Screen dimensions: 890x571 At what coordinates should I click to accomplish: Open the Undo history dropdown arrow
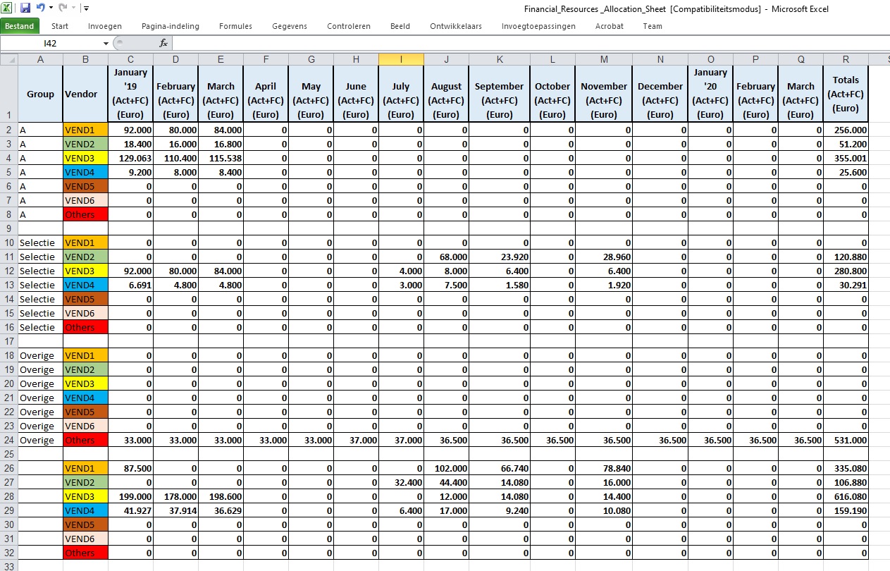coord(51,8)
